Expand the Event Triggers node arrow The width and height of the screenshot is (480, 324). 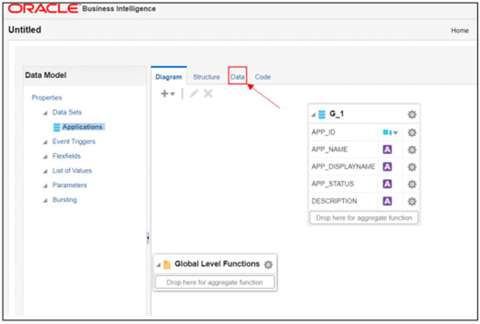click(45, 142)
